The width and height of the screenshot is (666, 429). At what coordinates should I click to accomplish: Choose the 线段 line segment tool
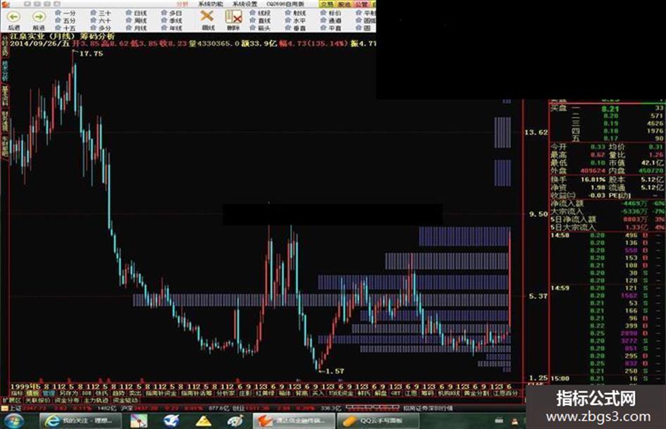[x=260, y=13]
